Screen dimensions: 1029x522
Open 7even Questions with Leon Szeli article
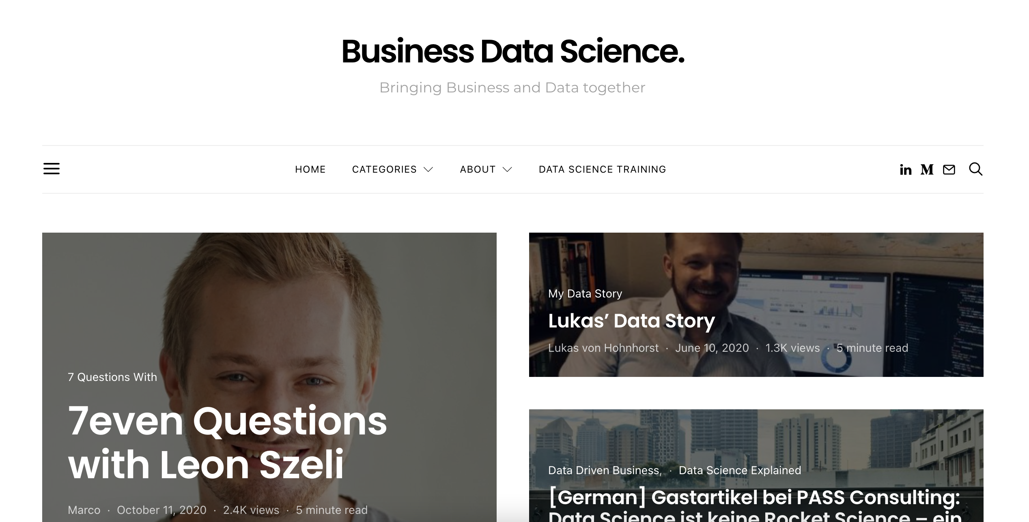227,442
